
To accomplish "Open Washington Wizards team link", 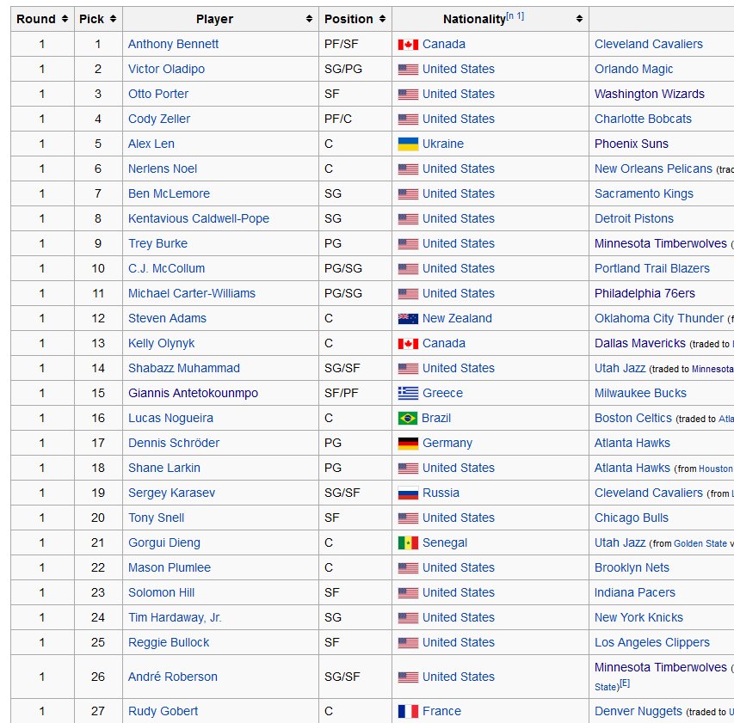I will click(650, 94).
